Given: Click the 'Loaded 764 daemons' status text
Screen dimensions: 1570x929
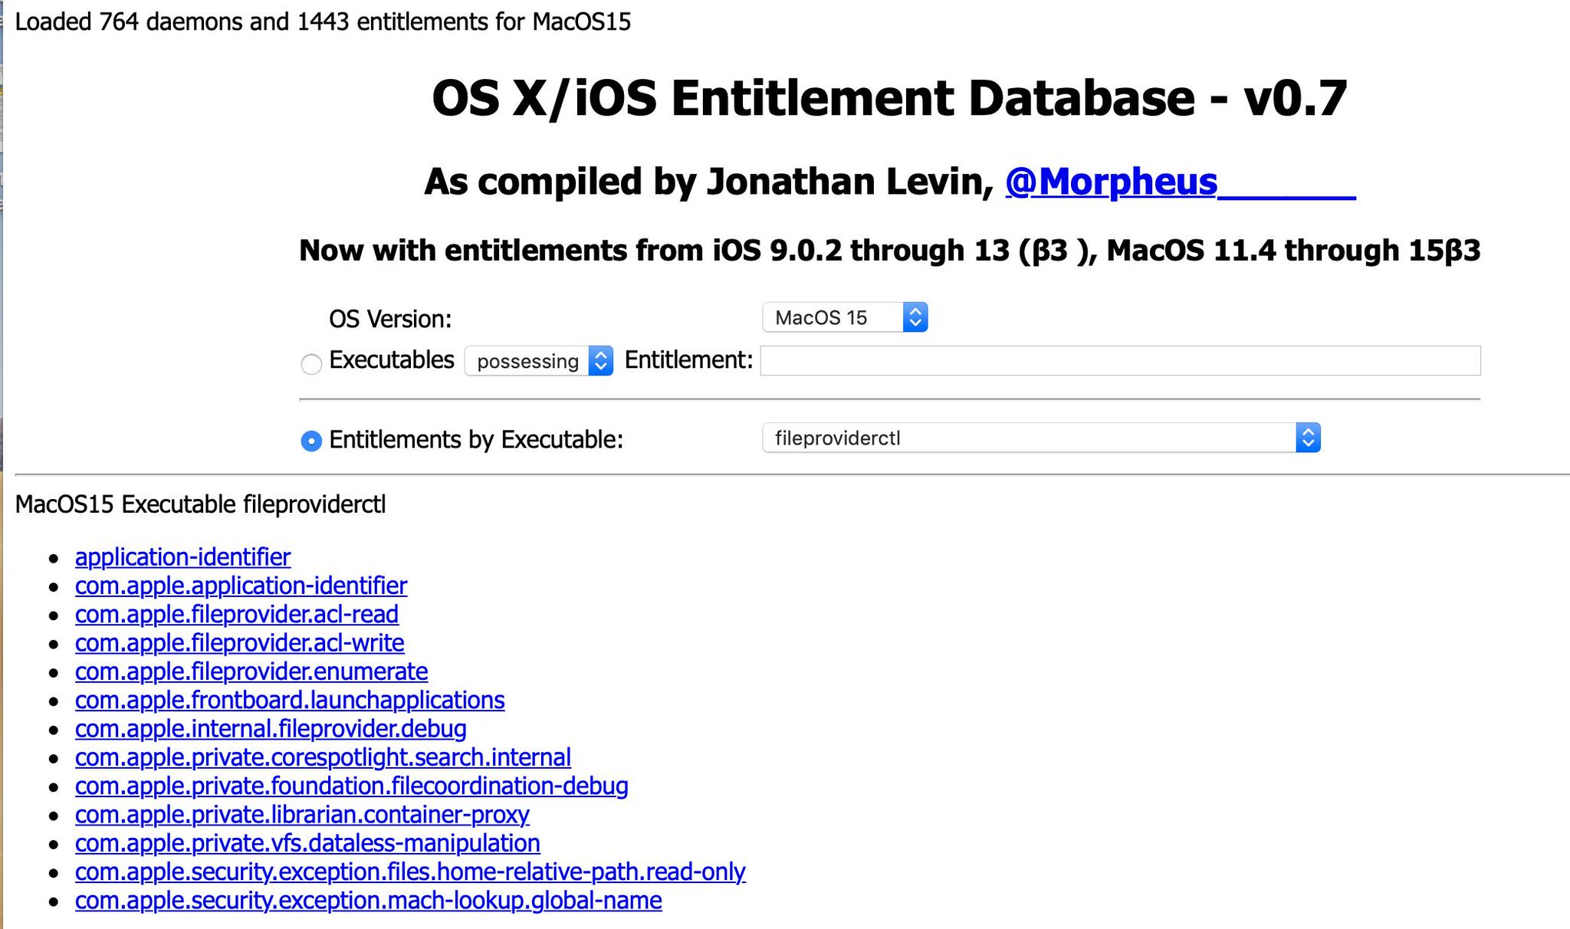Looking at the screenshot, I should point(323,21).
